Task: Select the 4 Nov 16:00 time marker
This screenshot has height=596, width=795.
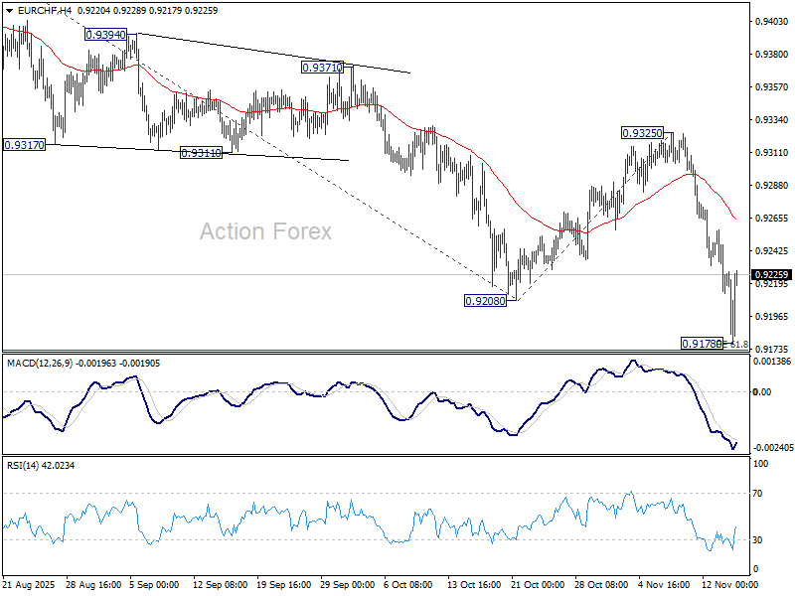Action: point(662,587)
